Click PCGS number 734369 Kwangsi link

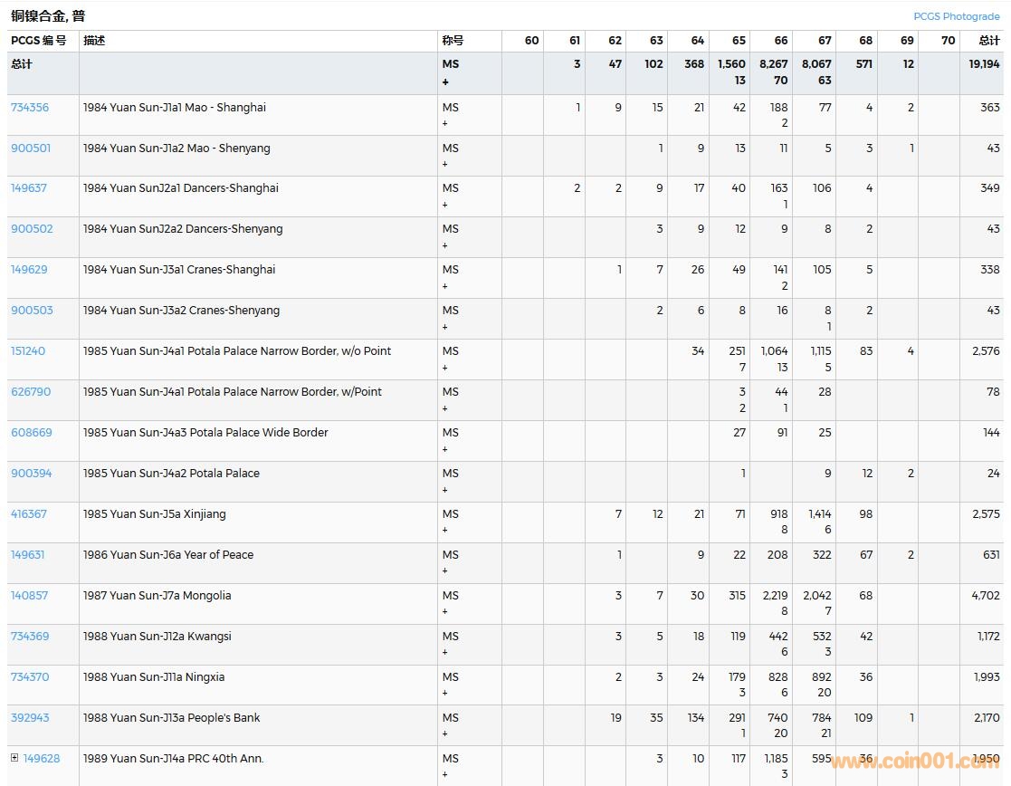pos(30,637)
